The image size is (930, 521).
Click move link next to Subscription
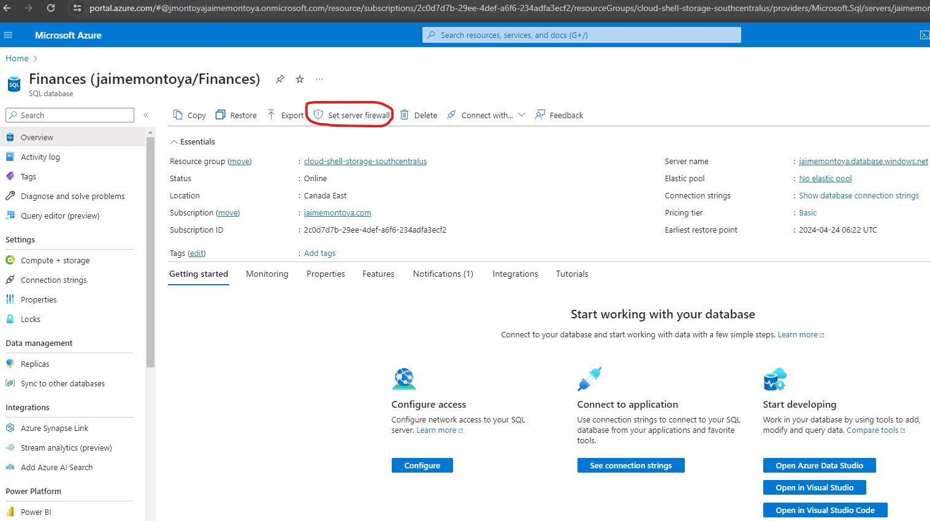click(228, 212)
